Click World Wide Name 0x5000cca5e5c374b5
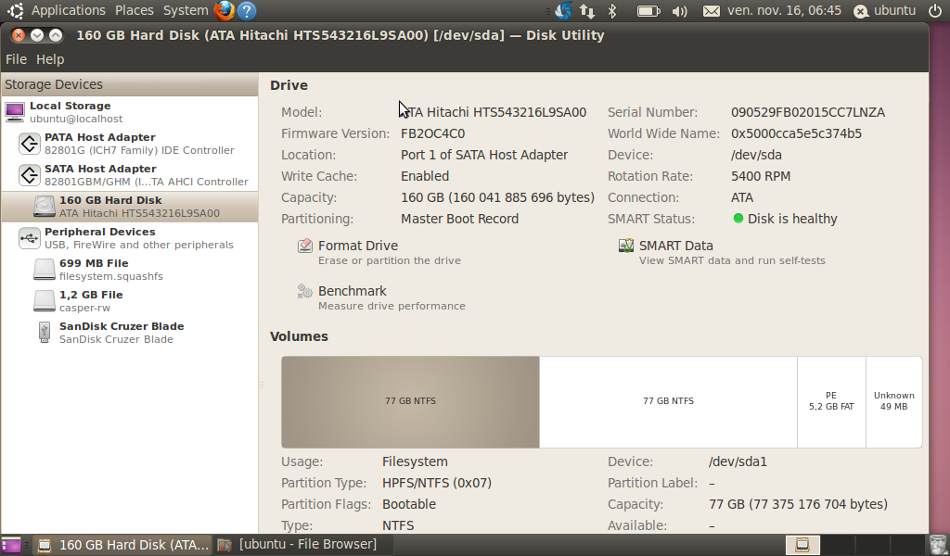The height and width of the screenshot is (556, 950). point(796,133)
